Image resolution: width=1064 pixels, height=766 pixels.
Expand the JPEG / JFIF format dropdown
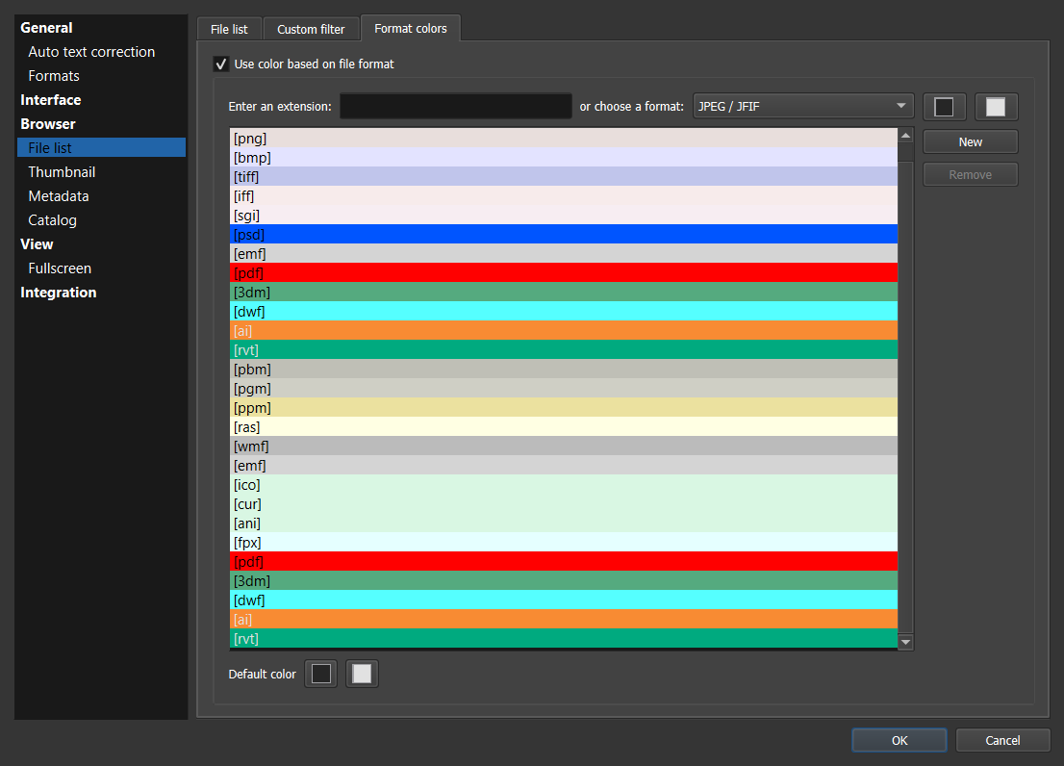(x=802, y=106)
